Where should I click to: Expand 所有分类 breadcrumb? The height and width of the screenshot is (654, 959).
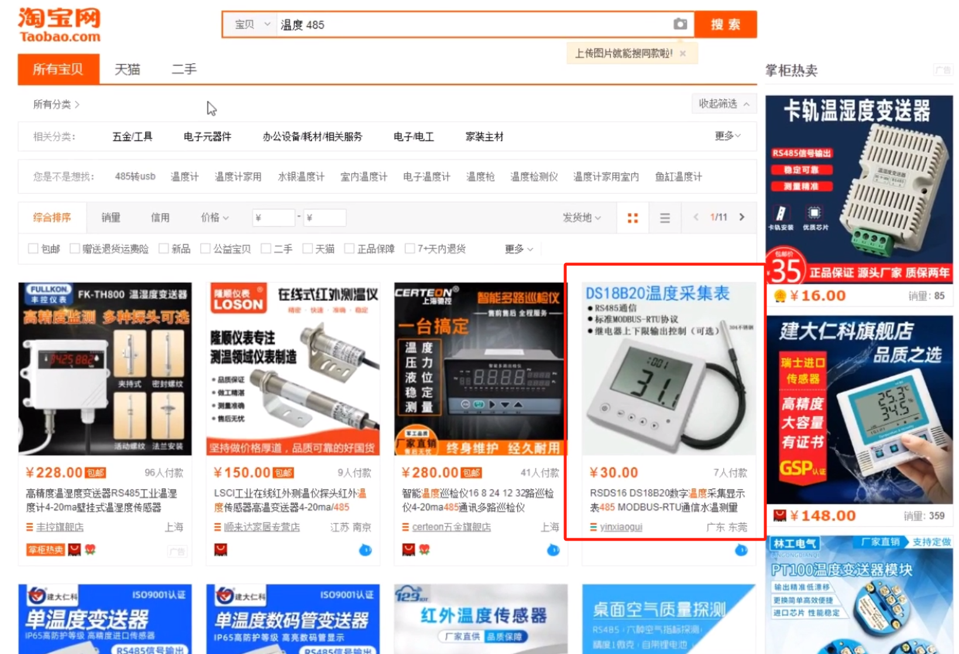pos(56,105)
